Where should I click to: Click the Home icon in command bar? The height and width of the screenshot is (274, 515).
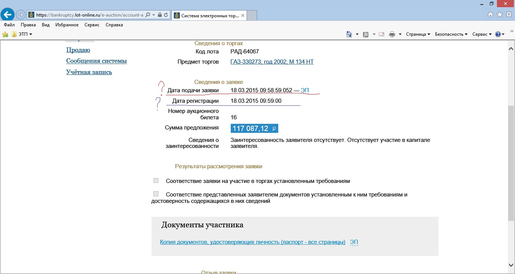pos(349,34)
